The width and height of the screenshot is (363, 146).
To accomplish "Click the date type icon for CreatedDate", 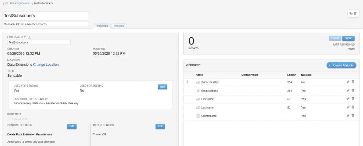I will 198,116.
